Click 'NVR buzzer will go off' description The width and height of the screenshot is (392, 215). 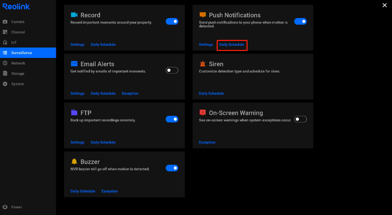(x=110, y=169)
